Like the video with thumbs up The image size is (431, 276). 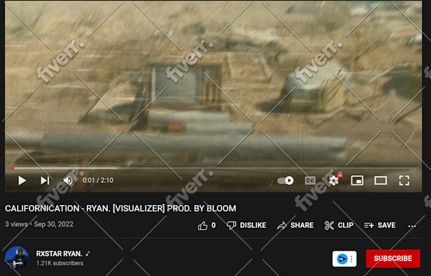pyautogui.click(x=203, y=225)
